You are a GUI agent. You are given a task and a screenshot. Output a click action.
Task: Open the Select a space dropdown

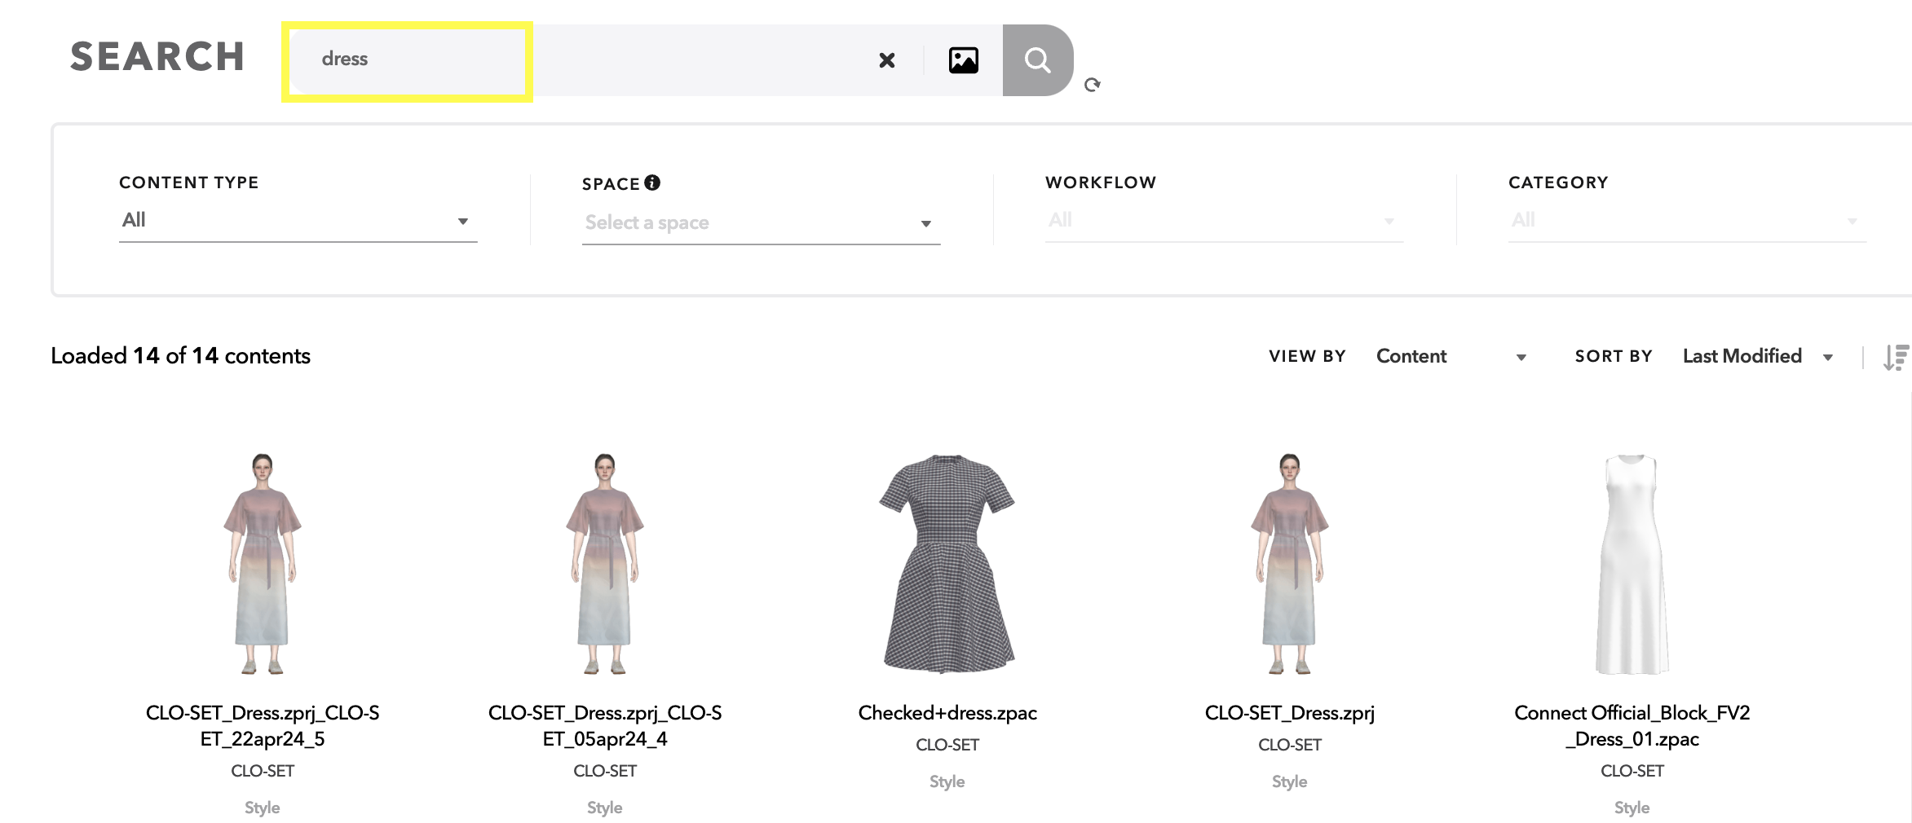[761, 223]
